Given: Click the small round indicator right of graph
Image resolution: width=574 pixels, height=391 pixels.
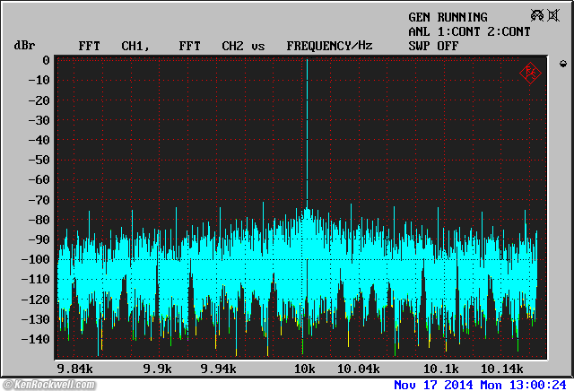Looking at the screenshot, I should click(562, 63).
